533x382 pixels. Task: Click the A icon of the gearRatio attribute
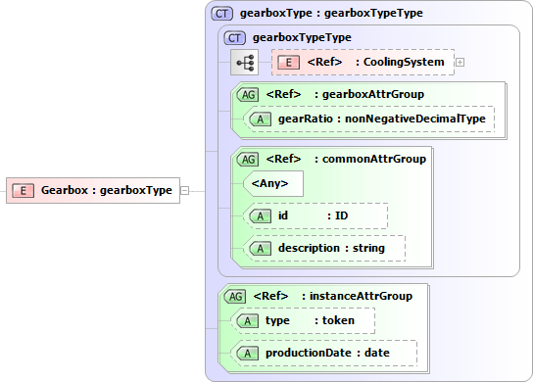(261, 119)
